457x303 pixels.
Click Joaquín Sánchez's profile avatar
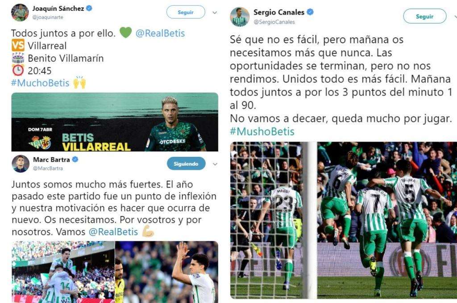20,12
